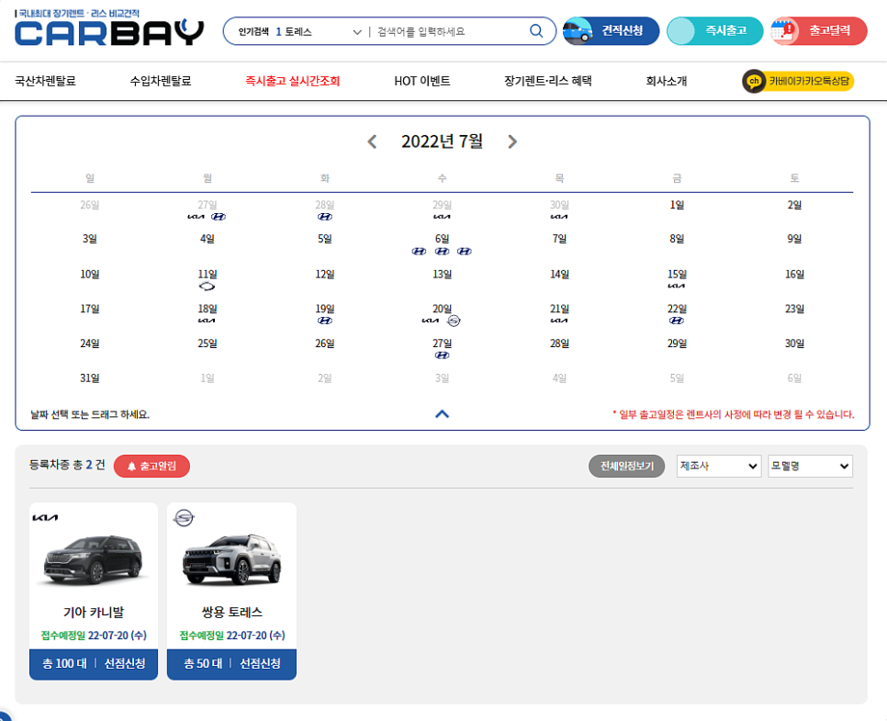This screenshot has width=887, height=721.
Task: Click the 출고알림 alert button
Action: (152, 467)
